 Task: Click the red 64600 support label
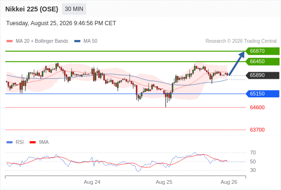(x=257, y=107)
